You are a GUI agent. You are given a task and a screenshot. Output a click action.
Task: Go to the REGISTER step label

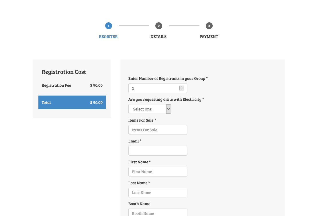point(108,37)
